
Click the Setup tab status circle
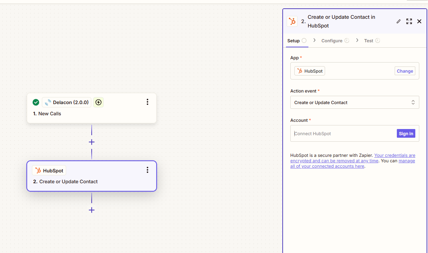coord(304,40)
